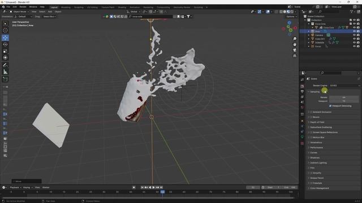
Task: Enable Ambient Occlusion checkbox
Action: [x=311, y=112]
